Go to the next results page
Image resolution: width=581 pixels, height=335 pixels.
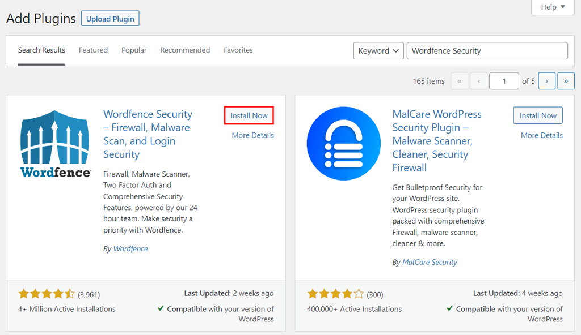coord(546,81)
